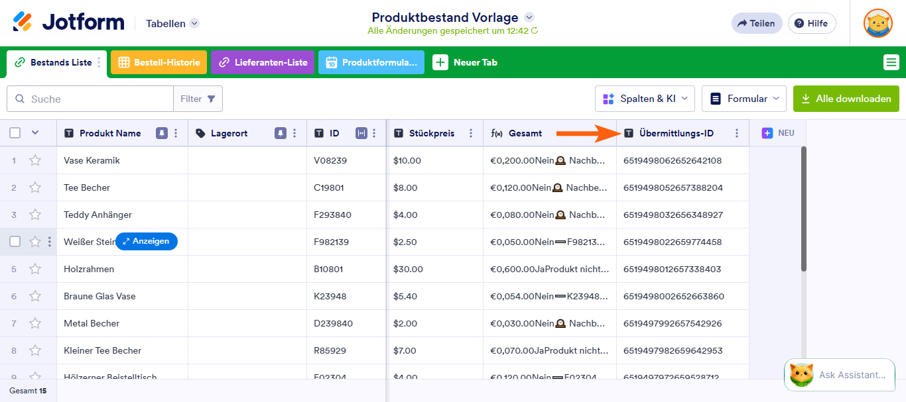Click the Jotform logo

(x=68, y=23)
